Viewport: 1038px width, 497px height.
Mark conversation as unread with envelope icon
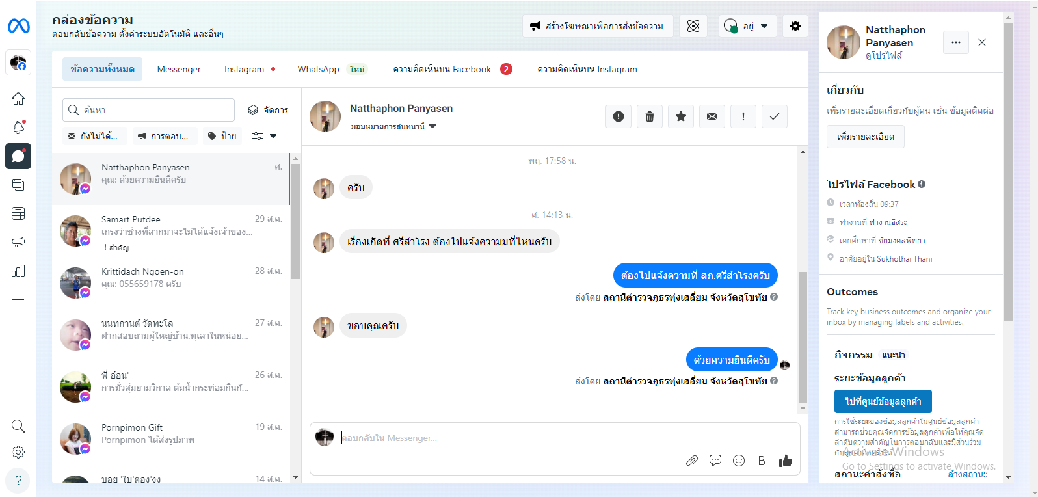[712, 116]
